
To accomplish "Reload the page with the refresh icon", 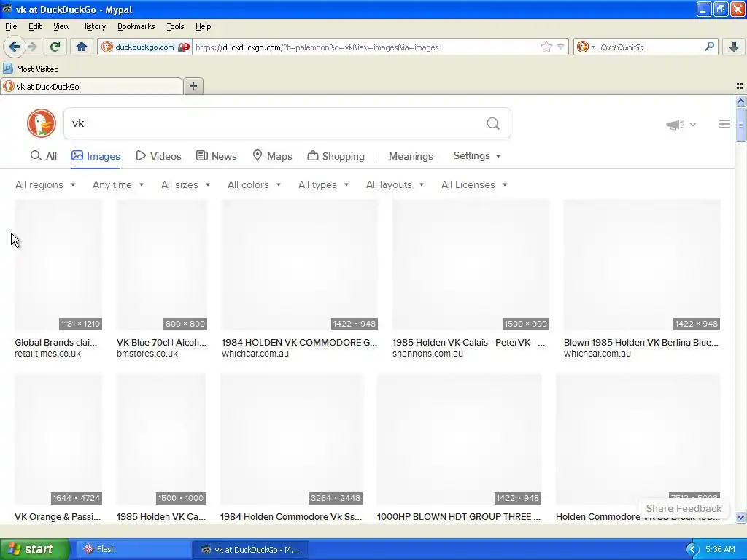I will (x=55, y=47).
